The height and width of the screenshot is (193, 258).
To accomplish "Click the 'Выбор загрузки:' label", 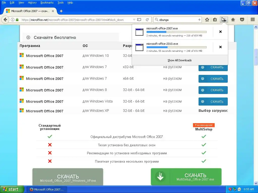I will point(213,111).
